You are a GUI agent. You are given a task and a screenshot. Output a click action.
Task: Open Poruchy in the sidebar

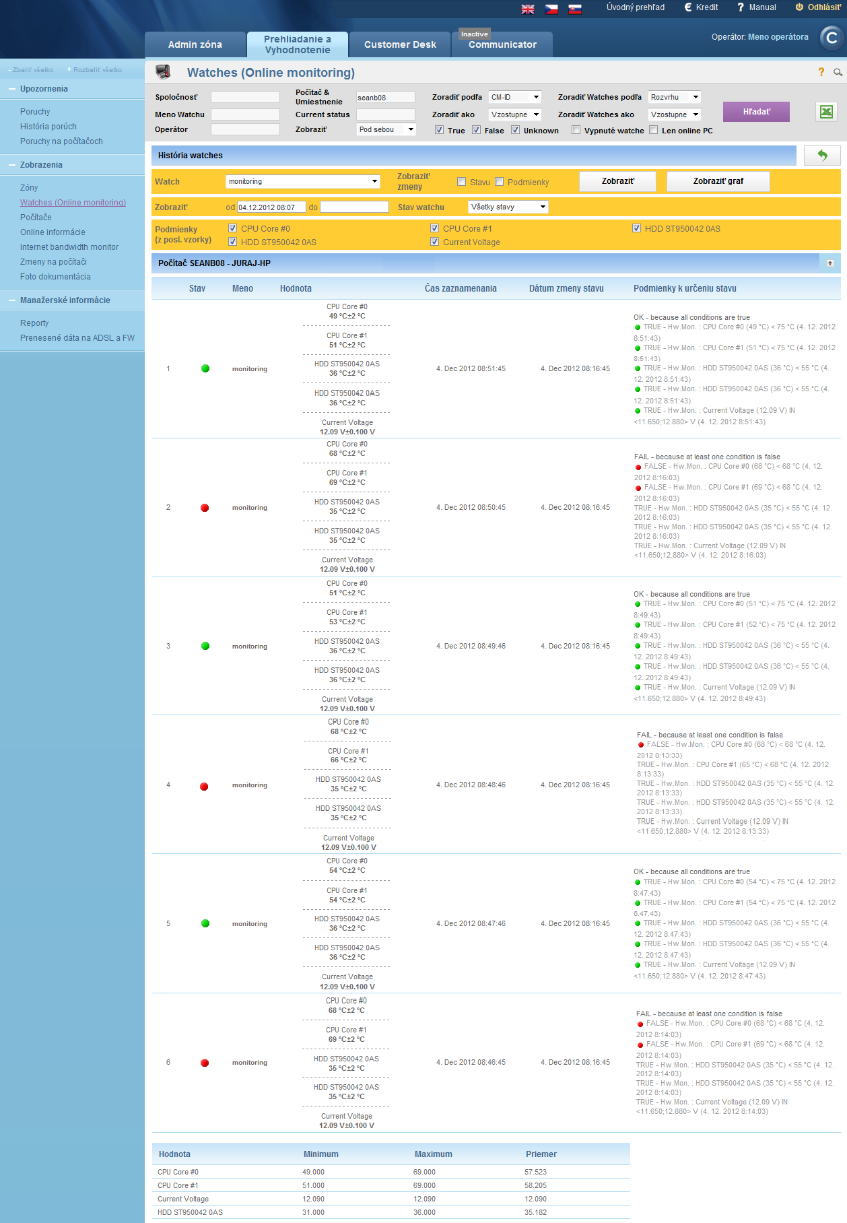click(x=35, y=112)
